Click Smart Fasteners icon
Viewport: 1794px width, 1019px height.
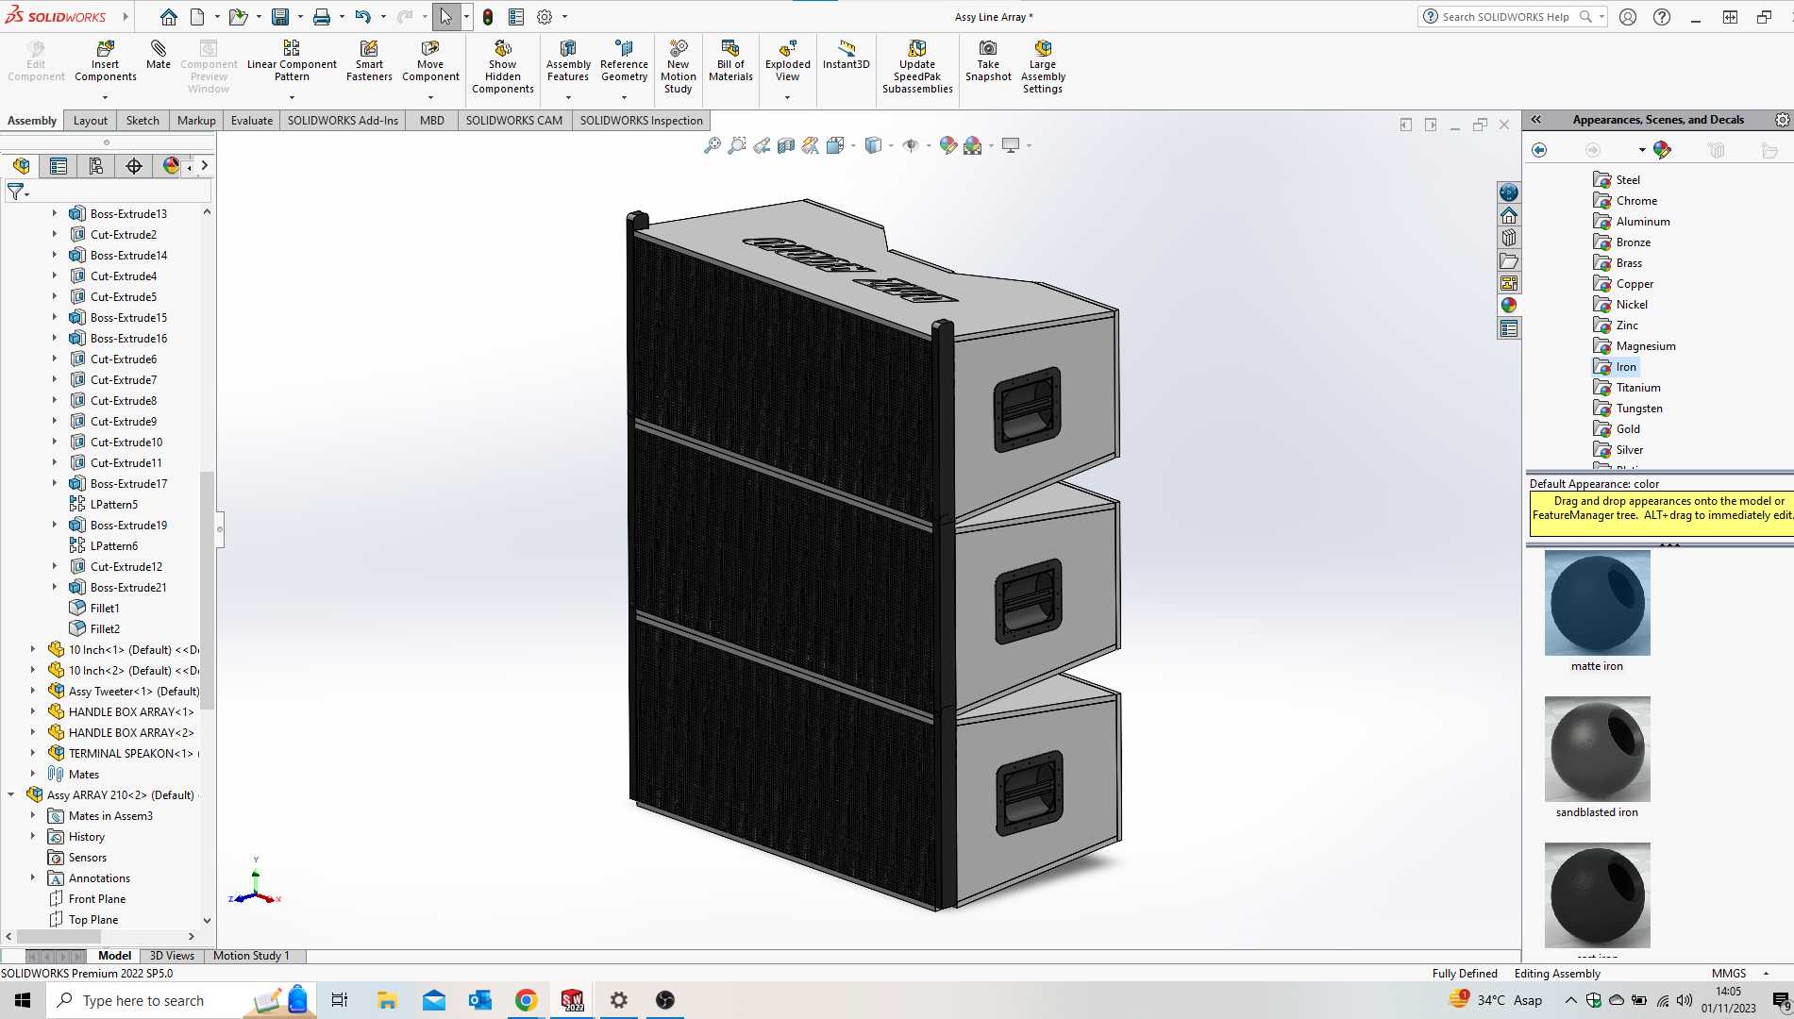369,61
